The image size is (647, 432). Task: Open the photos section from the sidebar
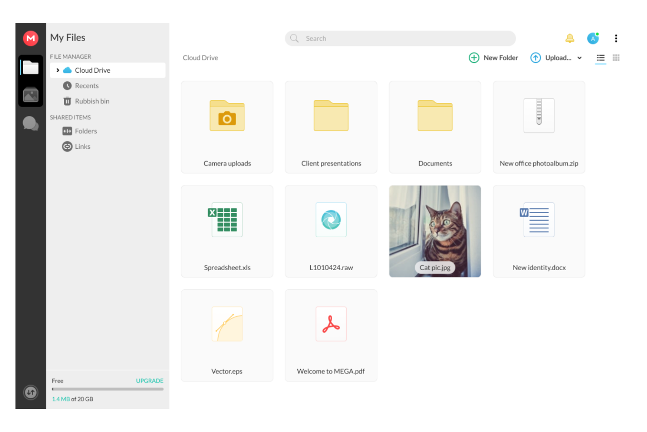(30, 95)
